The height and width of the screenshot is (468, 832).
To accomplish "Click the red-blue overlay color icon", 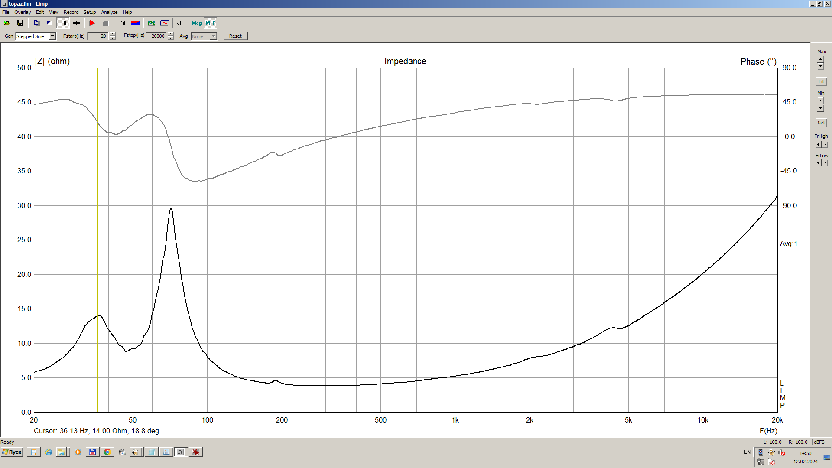I will (135, 23).
